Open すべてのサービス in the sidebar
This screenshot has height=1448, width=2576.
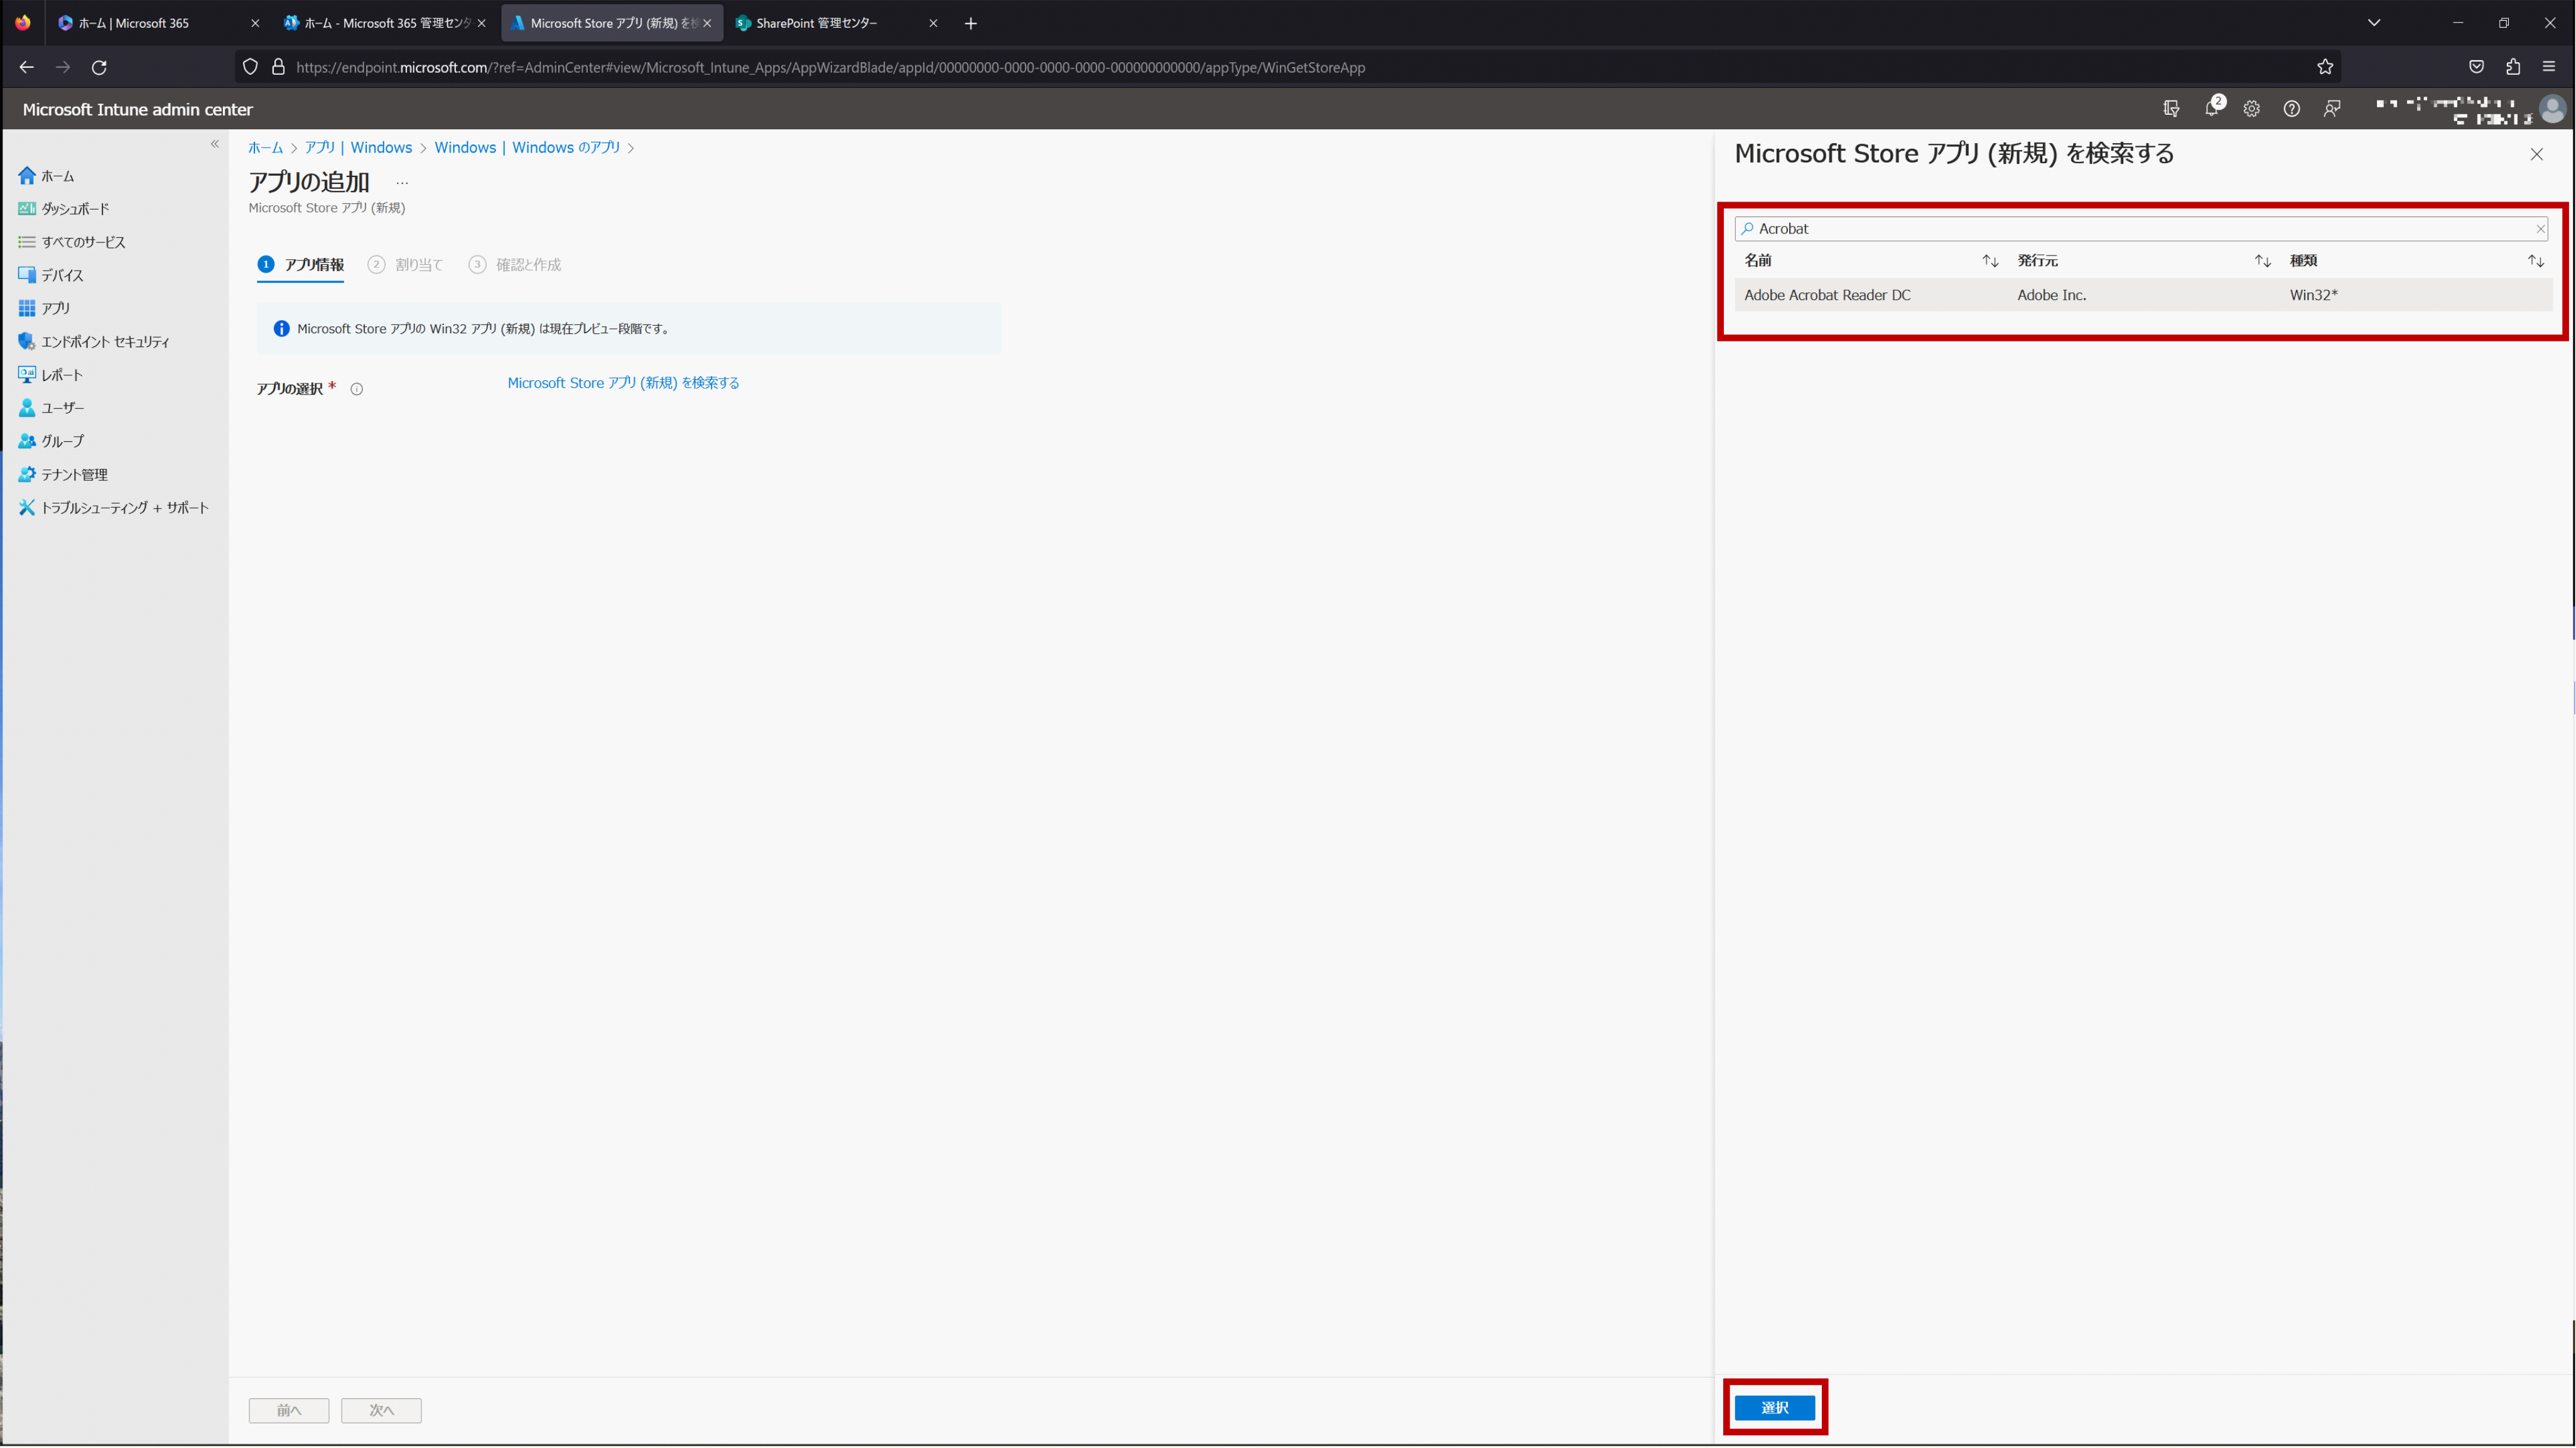click(72, 242)
